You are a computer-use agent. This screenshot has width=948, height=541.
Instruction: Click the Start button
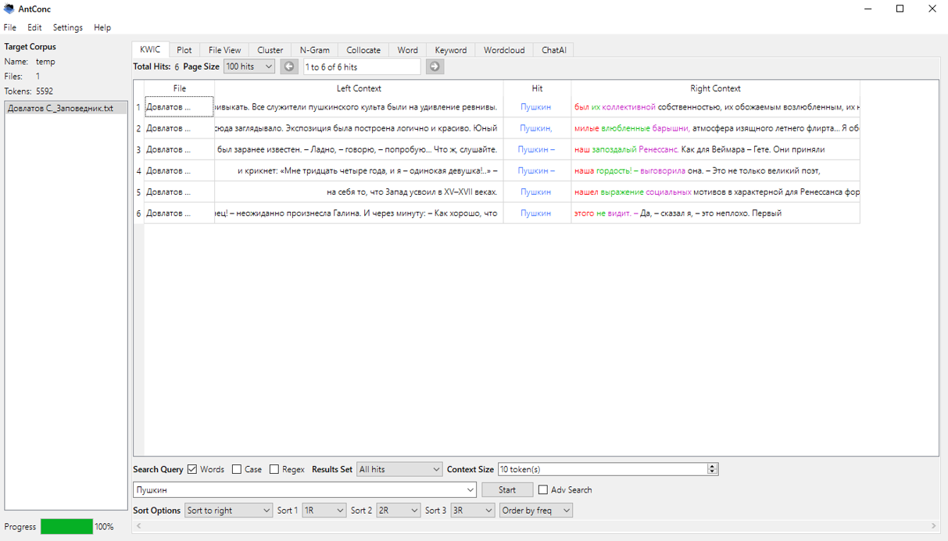[507, 489]
